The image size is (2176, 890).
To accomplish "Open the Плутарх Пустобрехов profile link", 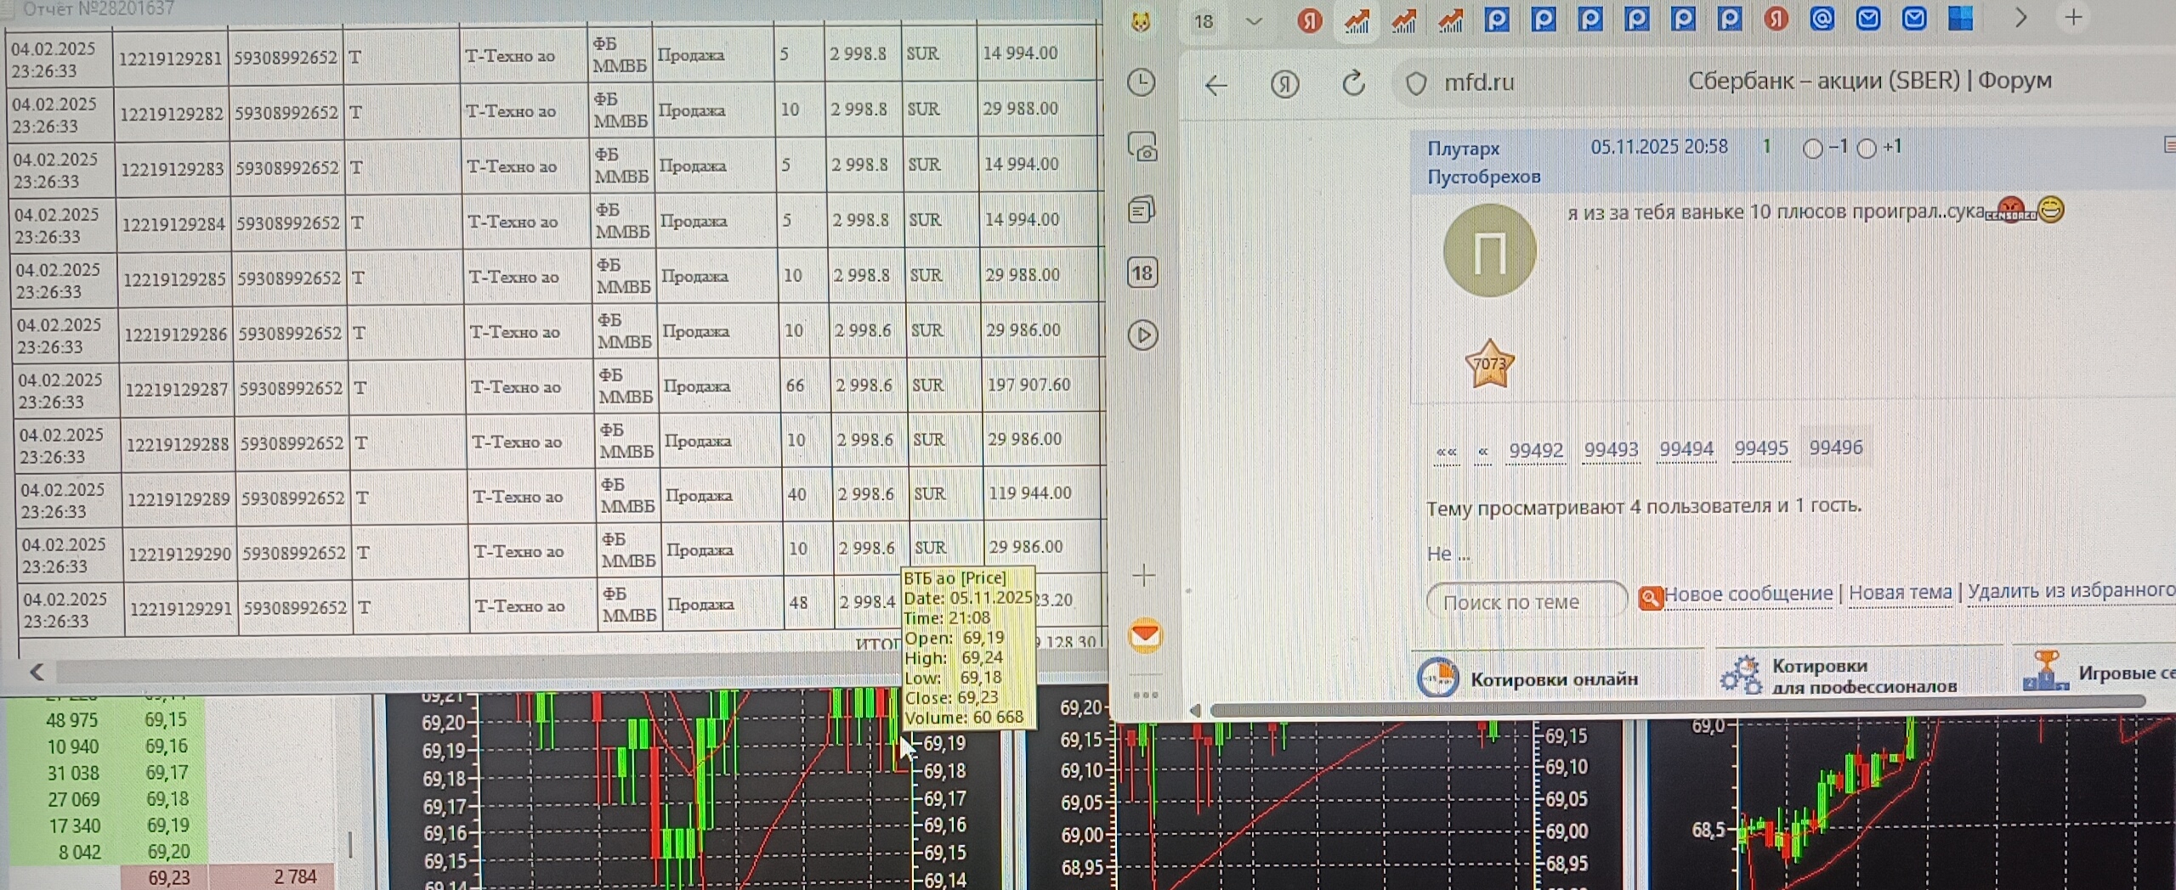I will 1482,162.
